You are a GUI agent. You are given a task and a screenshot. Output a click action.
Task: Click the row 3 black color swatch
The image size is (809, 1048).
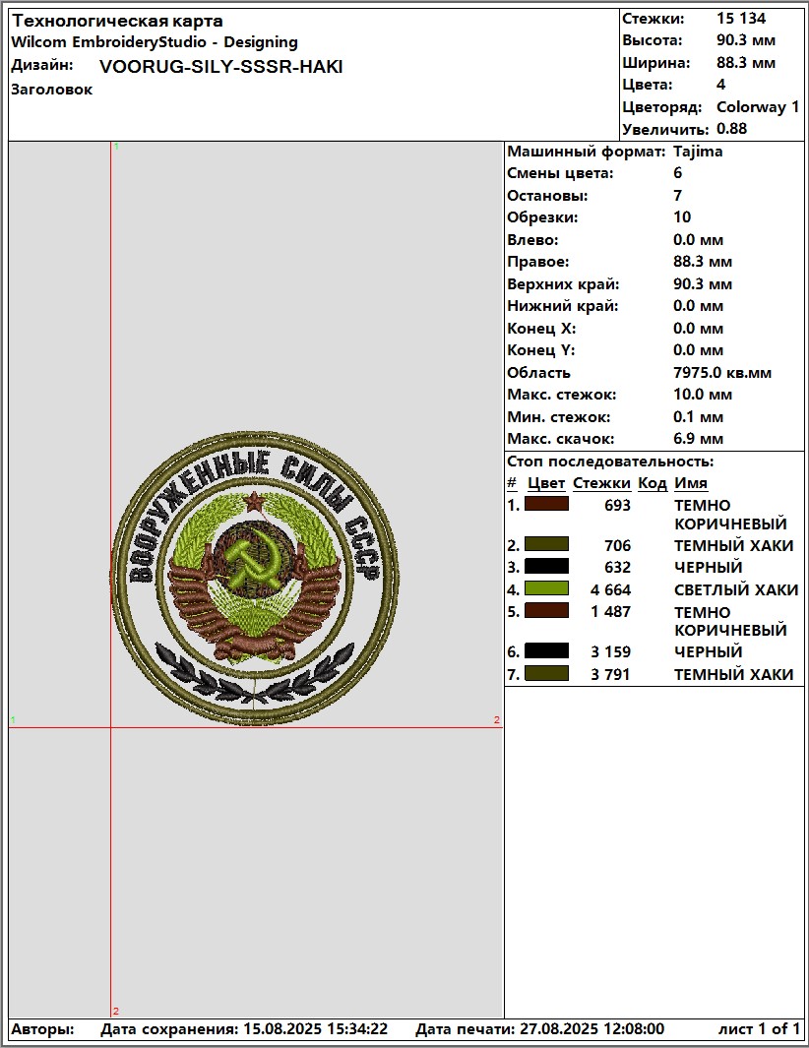tap(546, 566)
